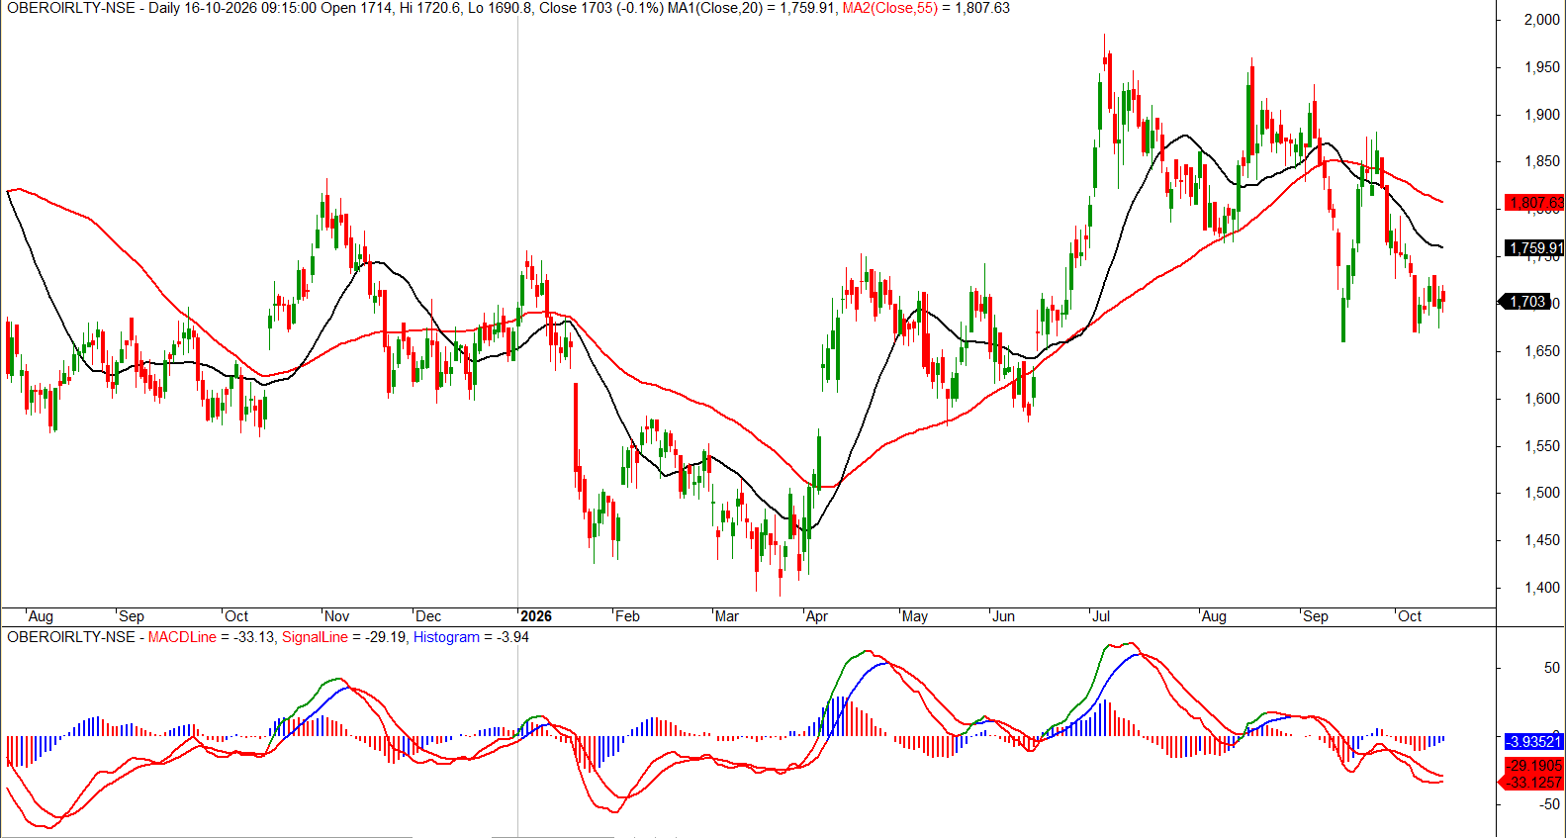Click the red 1,807.63 price marker
The image size is (1566, 838).
click(1534, 203)
